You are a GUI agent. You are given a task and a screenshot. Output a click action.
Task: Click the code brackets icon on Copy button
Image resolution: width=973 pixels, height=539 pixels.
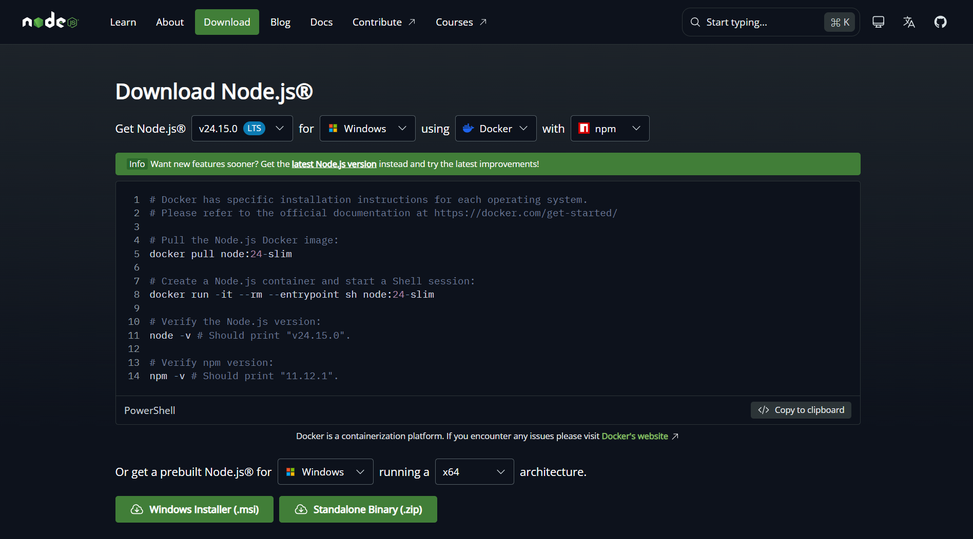pos(764,410)
